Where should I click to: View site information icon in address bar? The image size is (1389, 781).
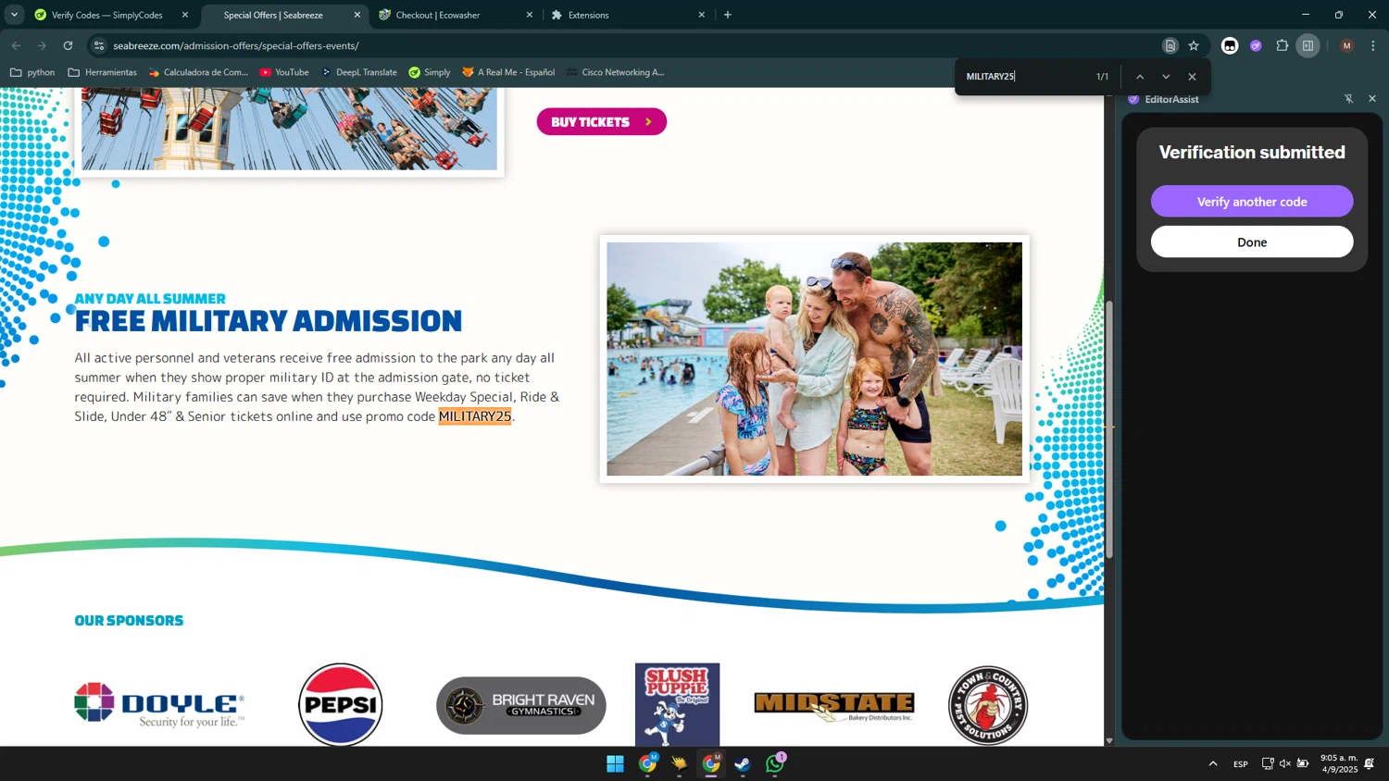click(x=99, y=45)
